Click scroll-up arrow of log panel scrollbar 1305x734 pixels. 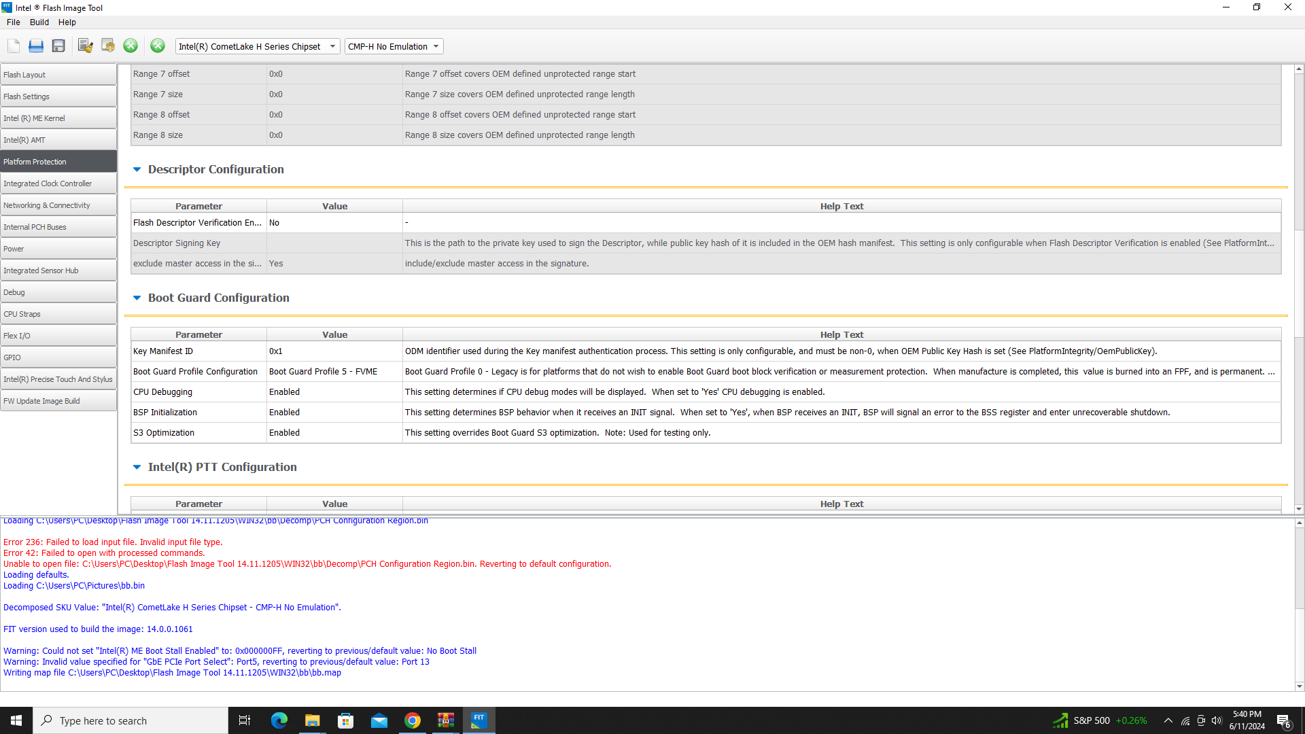[1299, 523]
